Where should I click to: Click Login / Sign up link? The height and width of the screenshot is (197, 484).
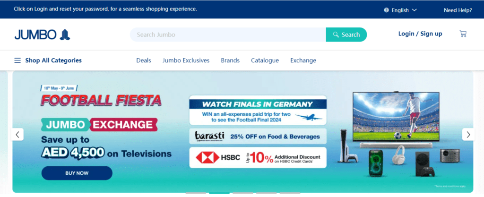tap(420, 34)
